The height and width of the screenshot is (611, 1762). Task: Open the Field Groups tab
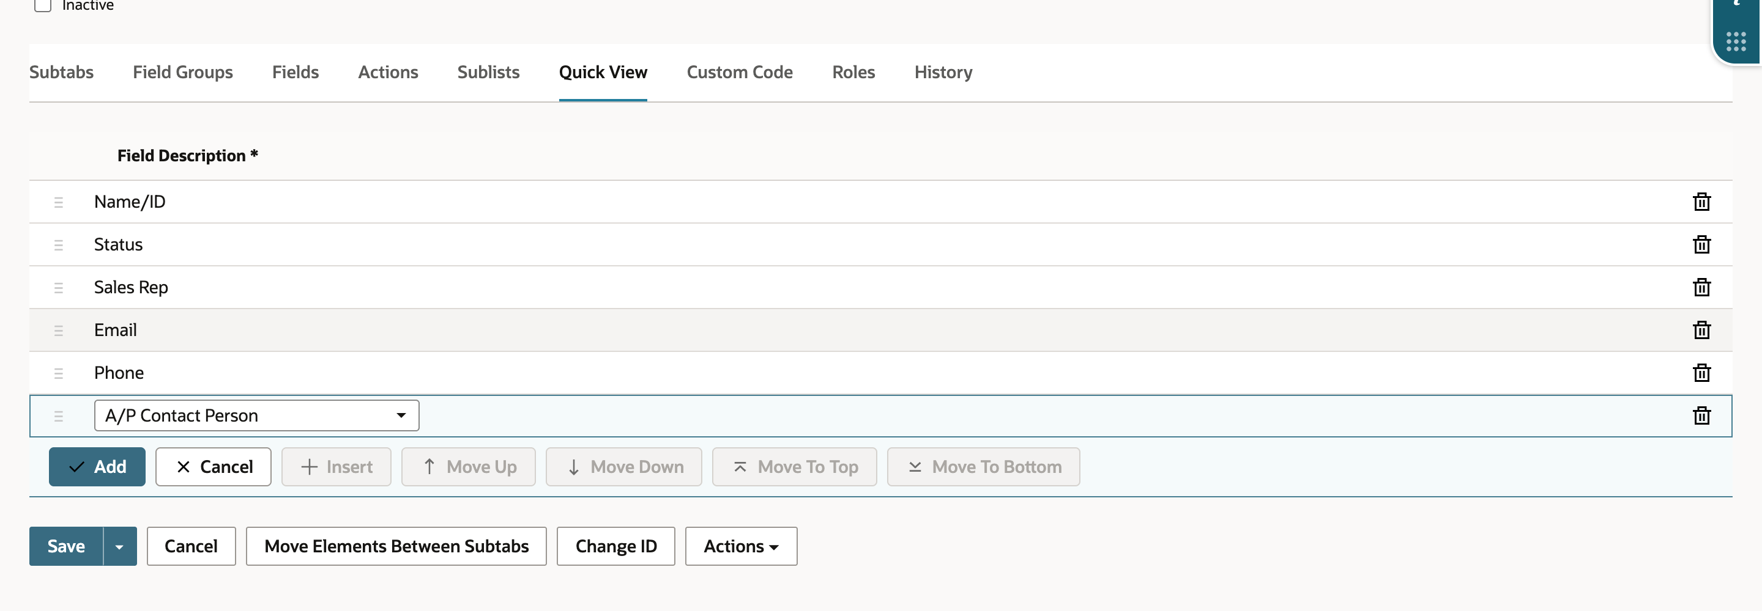(x=183, y=71)
